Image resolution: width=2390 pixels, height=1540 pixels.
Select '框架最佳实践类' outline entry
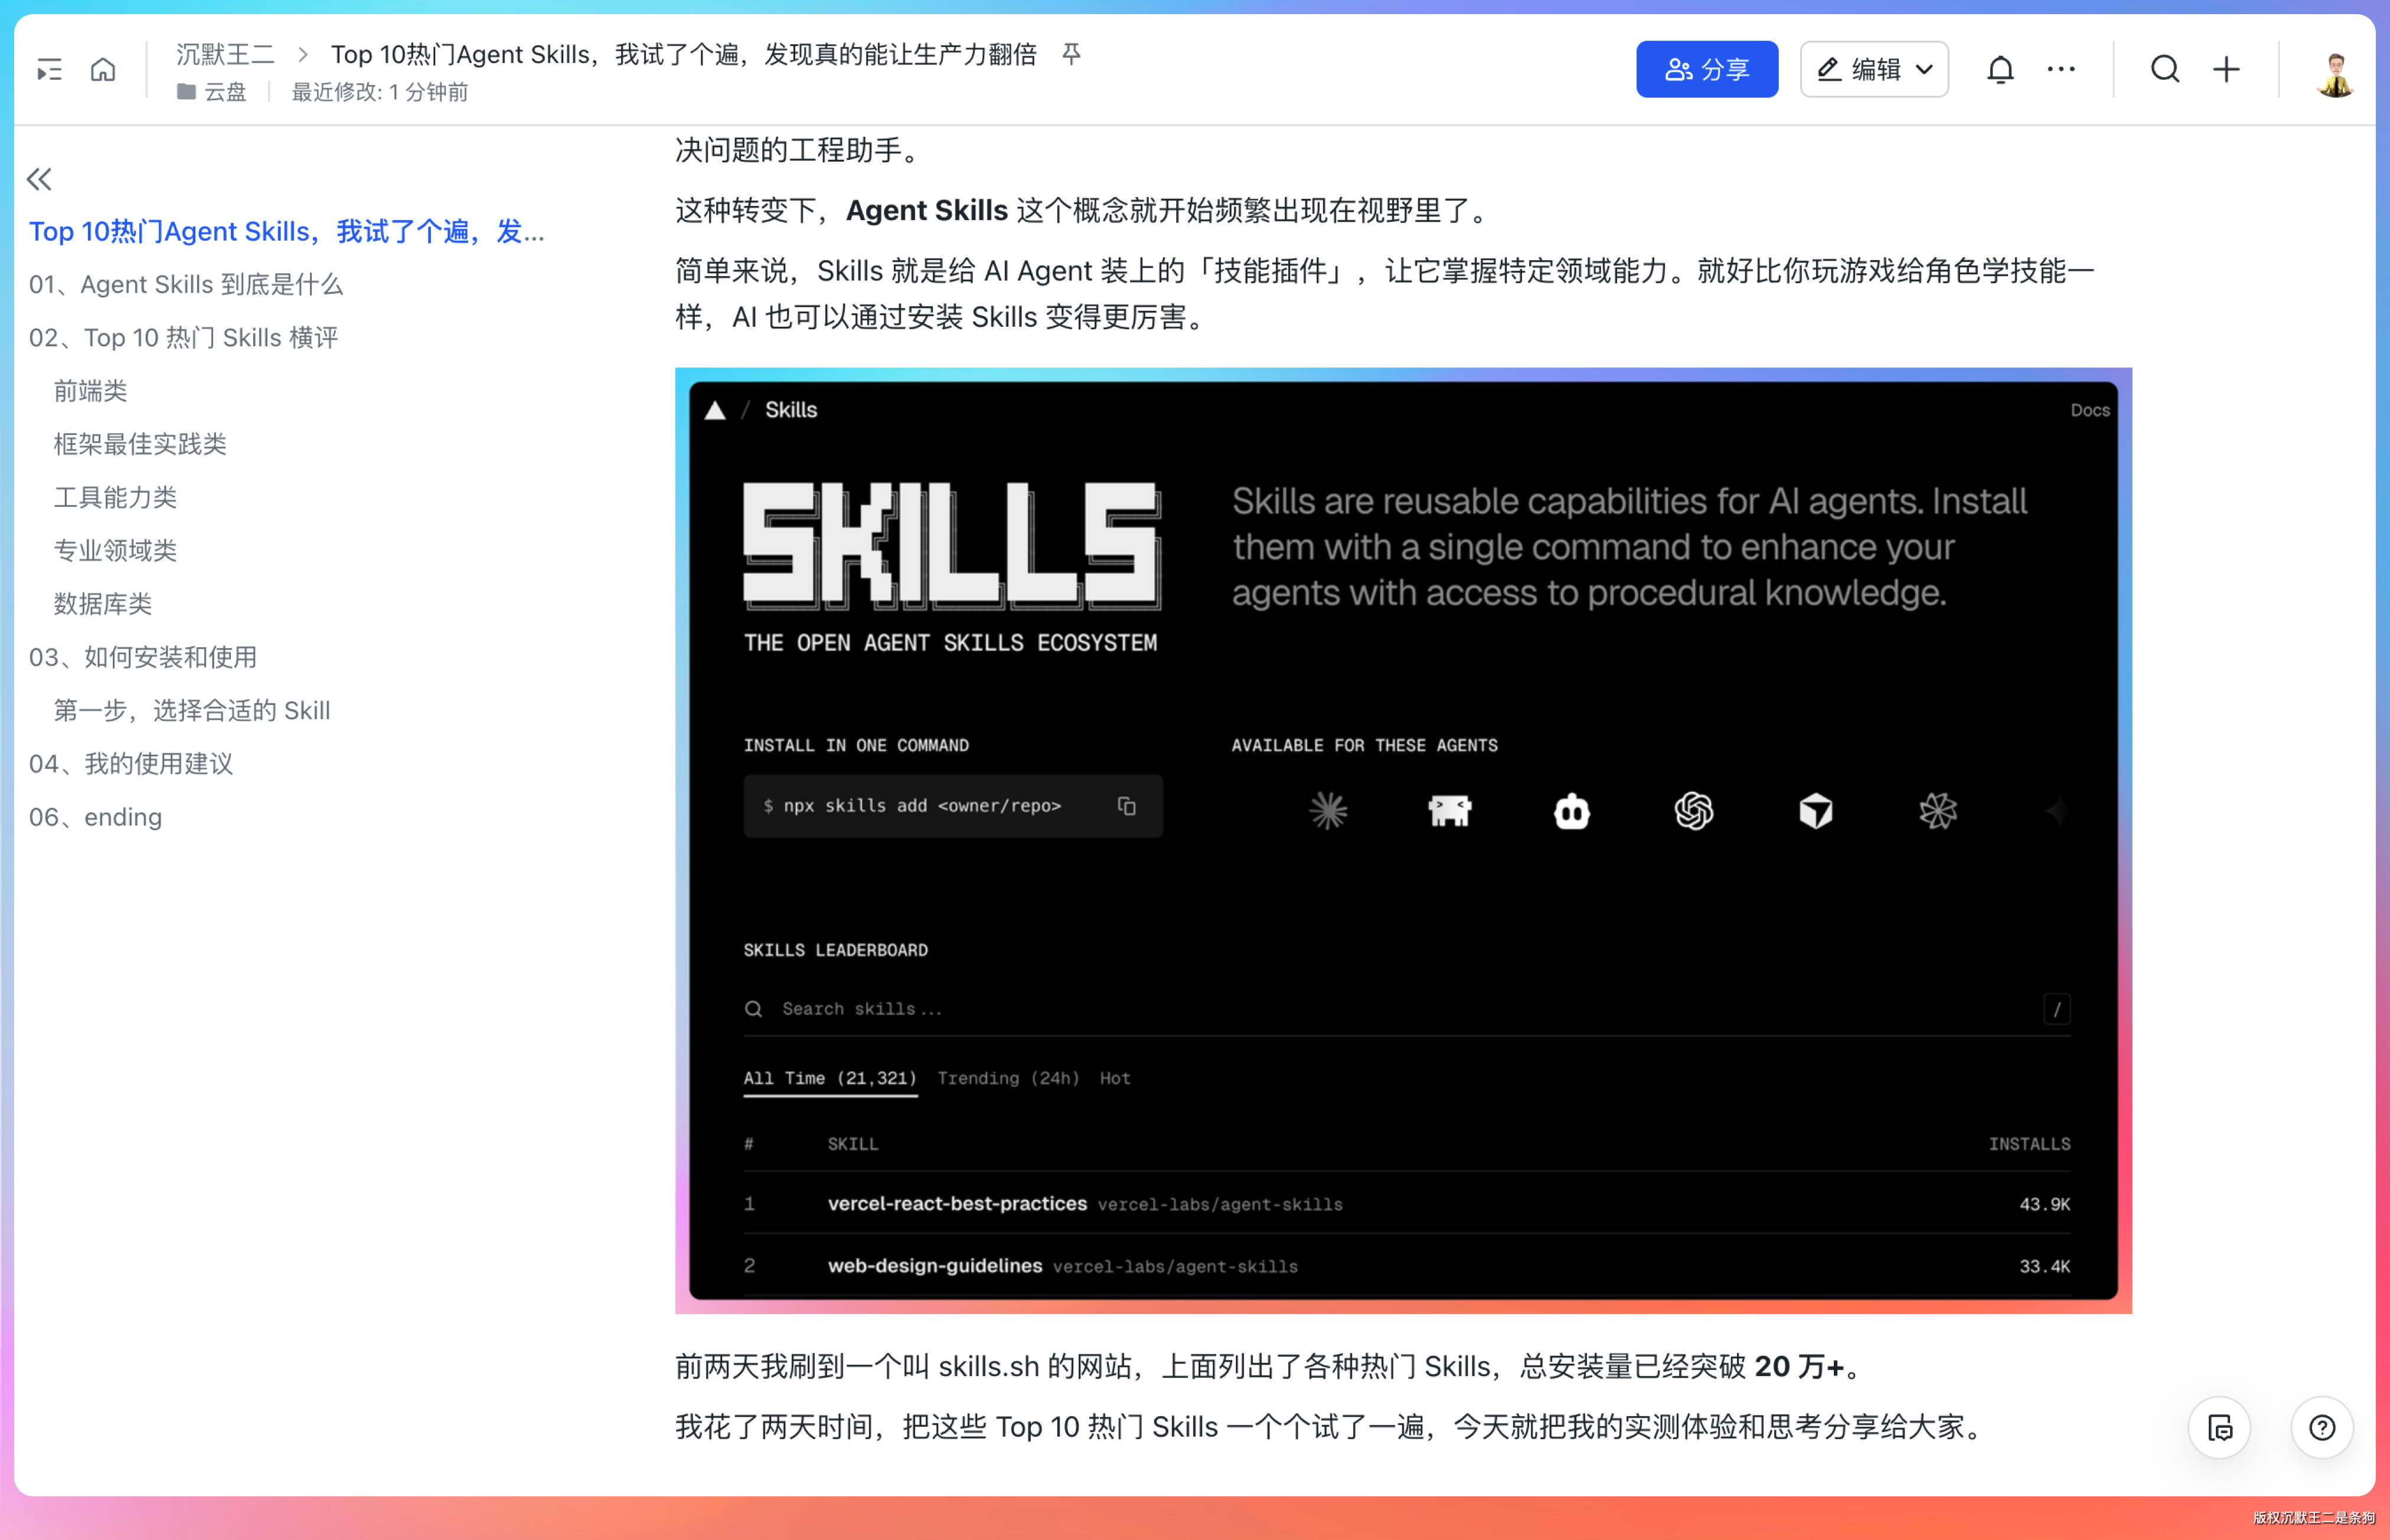pyautogui.click(x=140, y=444)
